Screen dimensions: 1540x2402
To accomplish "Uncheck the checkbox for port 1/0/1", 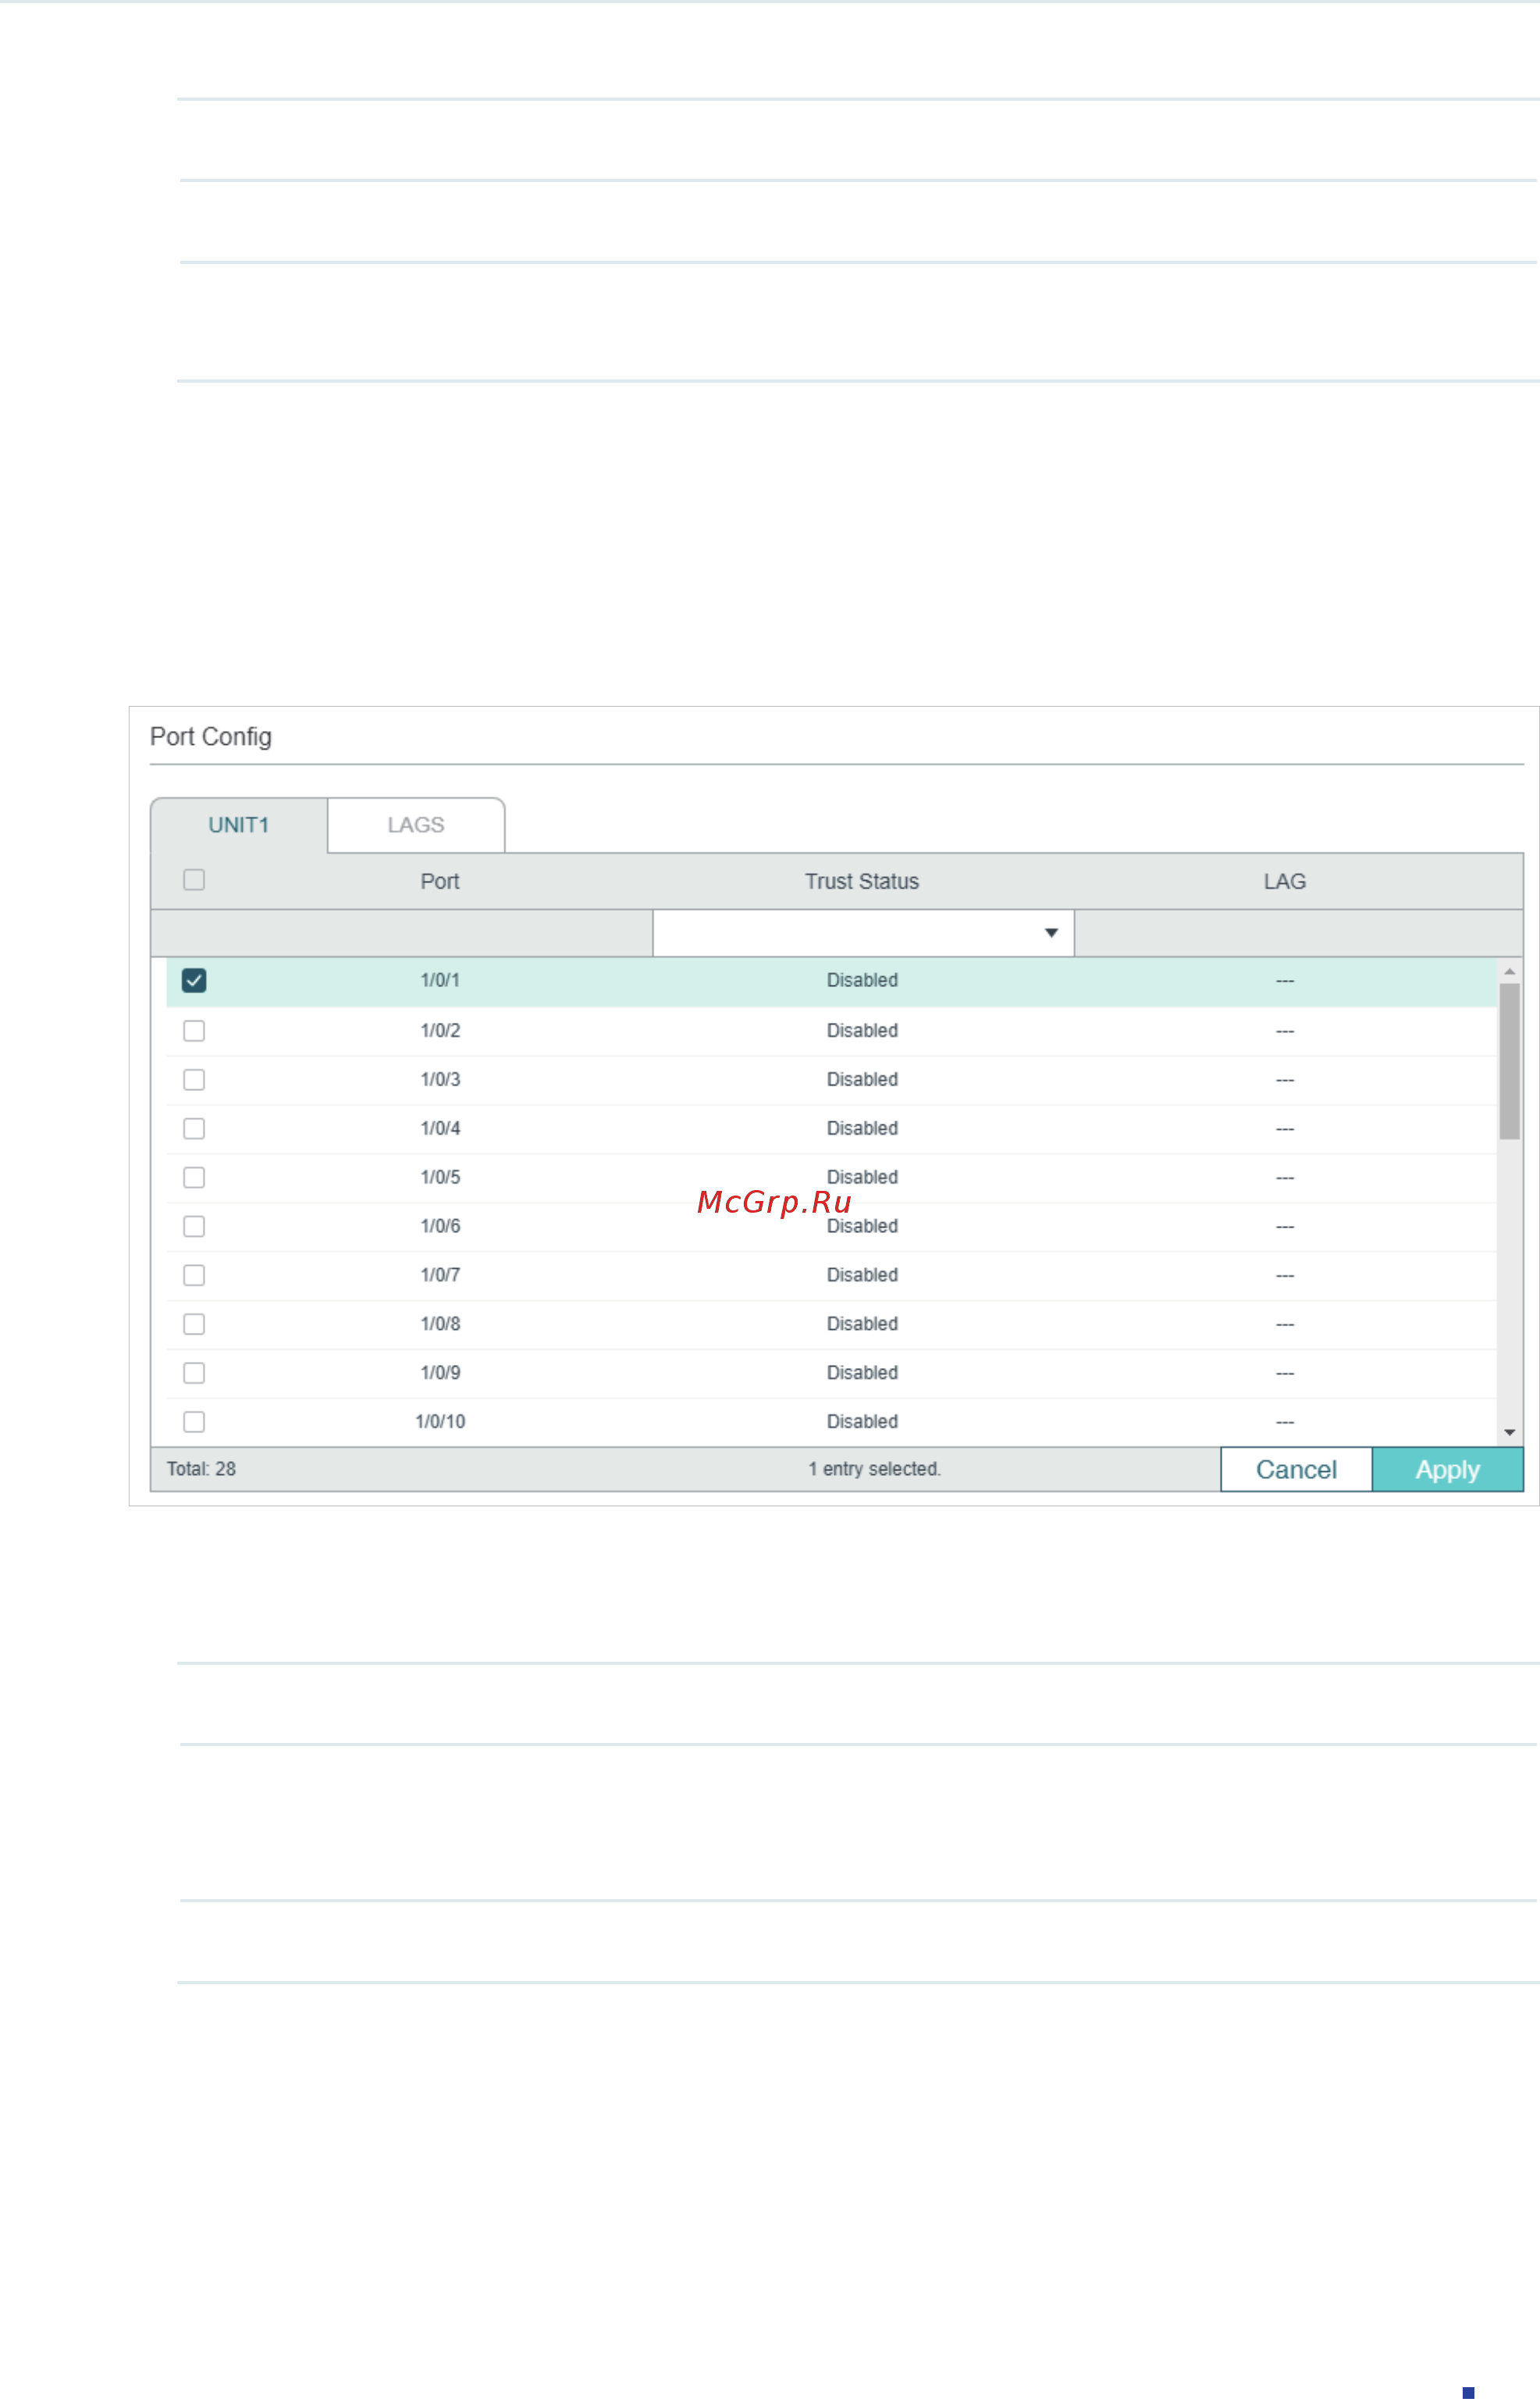I will pyautogui.click(x=194, y=981).
